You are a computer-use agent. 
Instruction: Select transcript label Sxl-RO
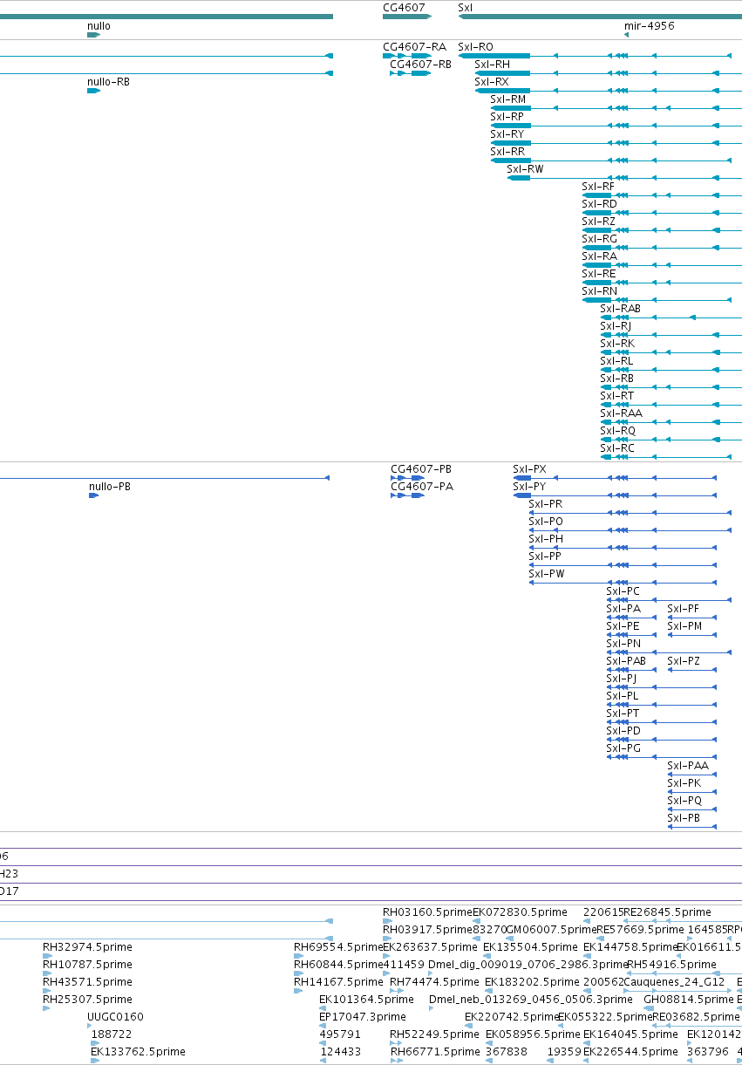[475, 47]
